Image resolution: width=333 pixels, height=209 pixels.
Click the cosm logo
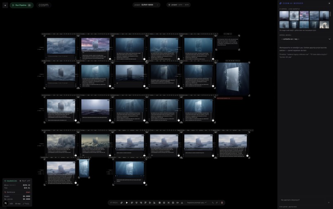(43, 5)
